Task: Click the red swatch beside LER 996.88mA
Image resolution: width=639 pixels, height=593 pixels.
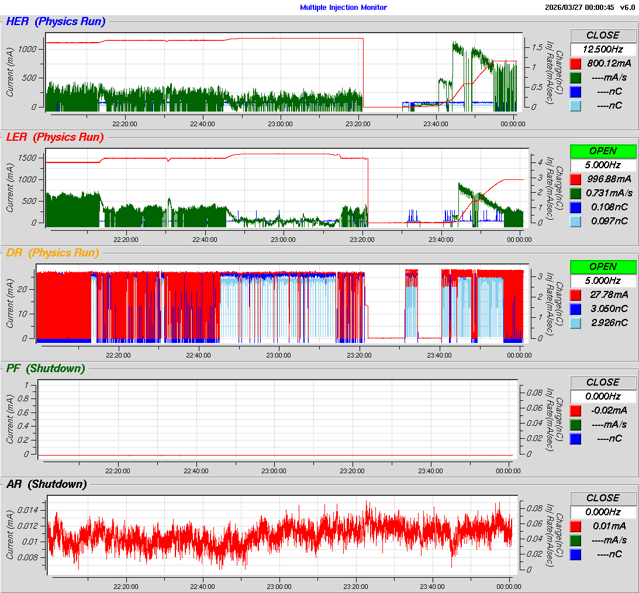Action: pos(575,179)
